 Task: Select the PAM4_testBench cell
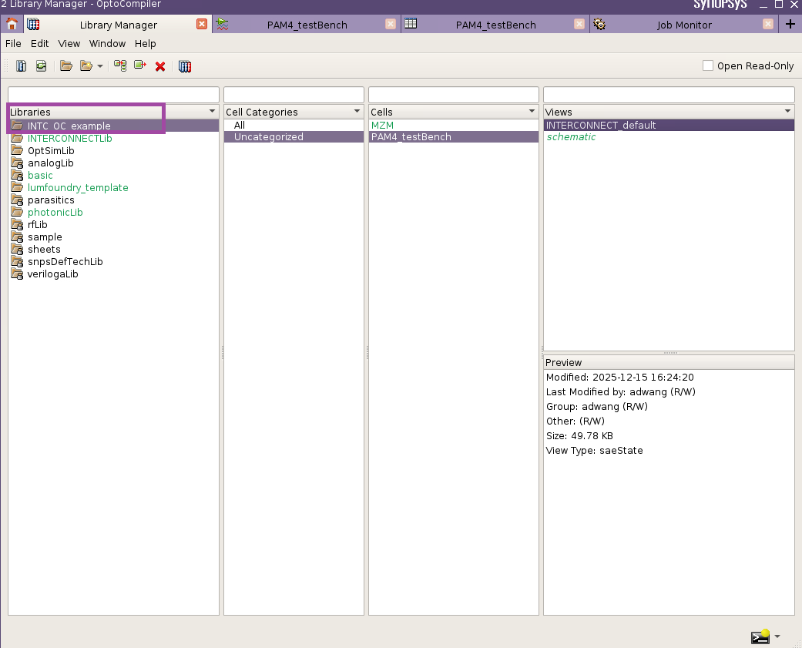454,137
